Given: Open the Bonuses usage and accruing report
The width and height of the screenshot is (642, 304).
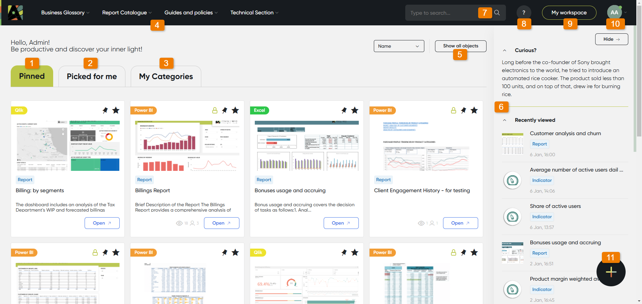Looking at the screenshot, I should click(341, 223).
